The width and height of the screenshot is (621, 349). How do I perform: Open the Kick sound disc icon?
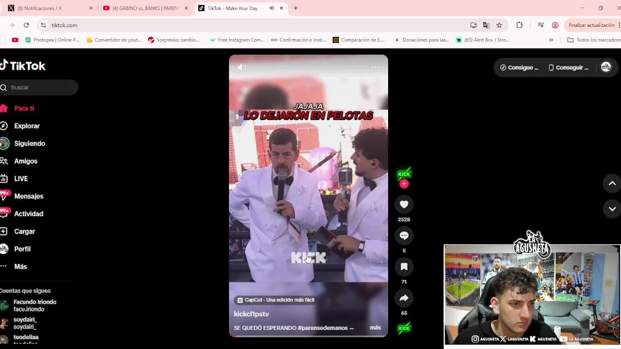click(x=404, y=329)
